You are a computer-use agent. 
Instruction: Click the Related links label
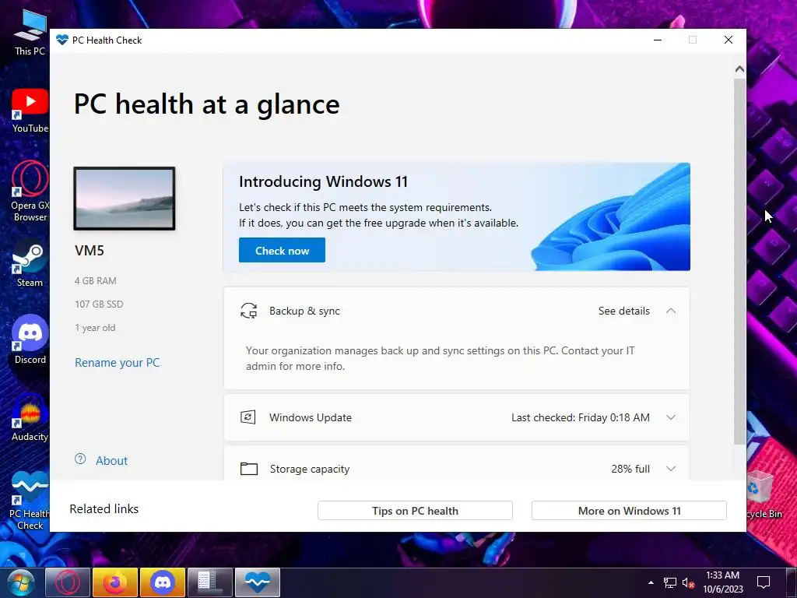pos(104,509)
